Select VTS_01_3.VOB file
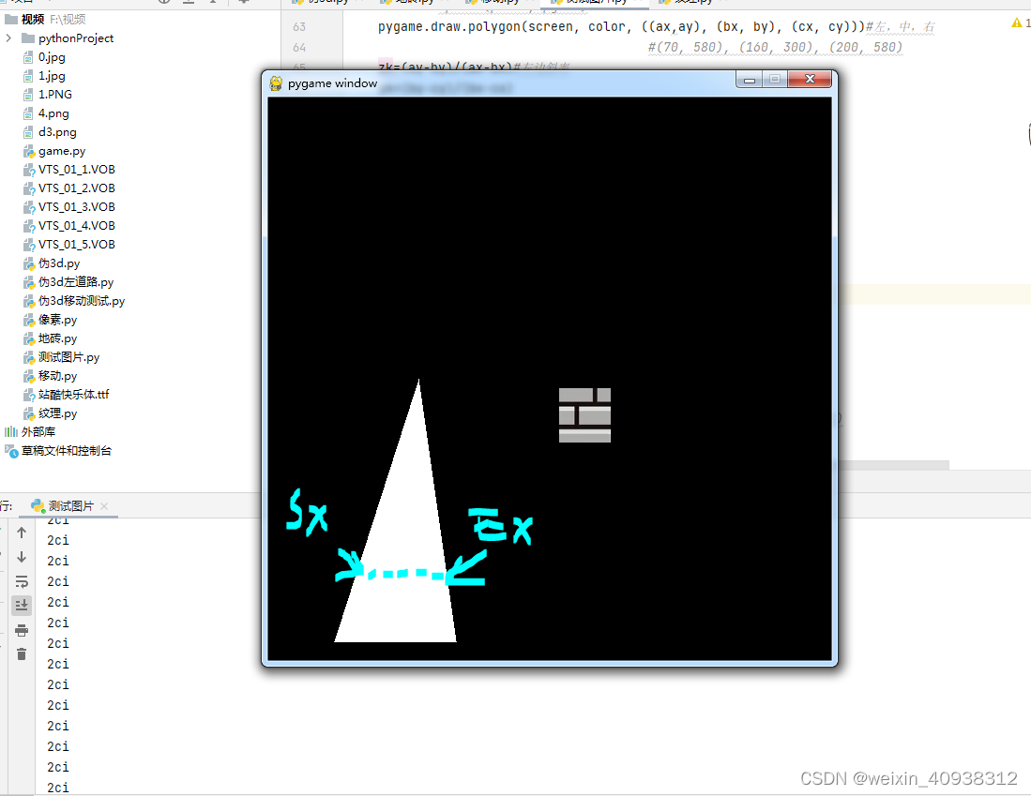The width and height of the screenshot is (1031, 796). [69, 207]
